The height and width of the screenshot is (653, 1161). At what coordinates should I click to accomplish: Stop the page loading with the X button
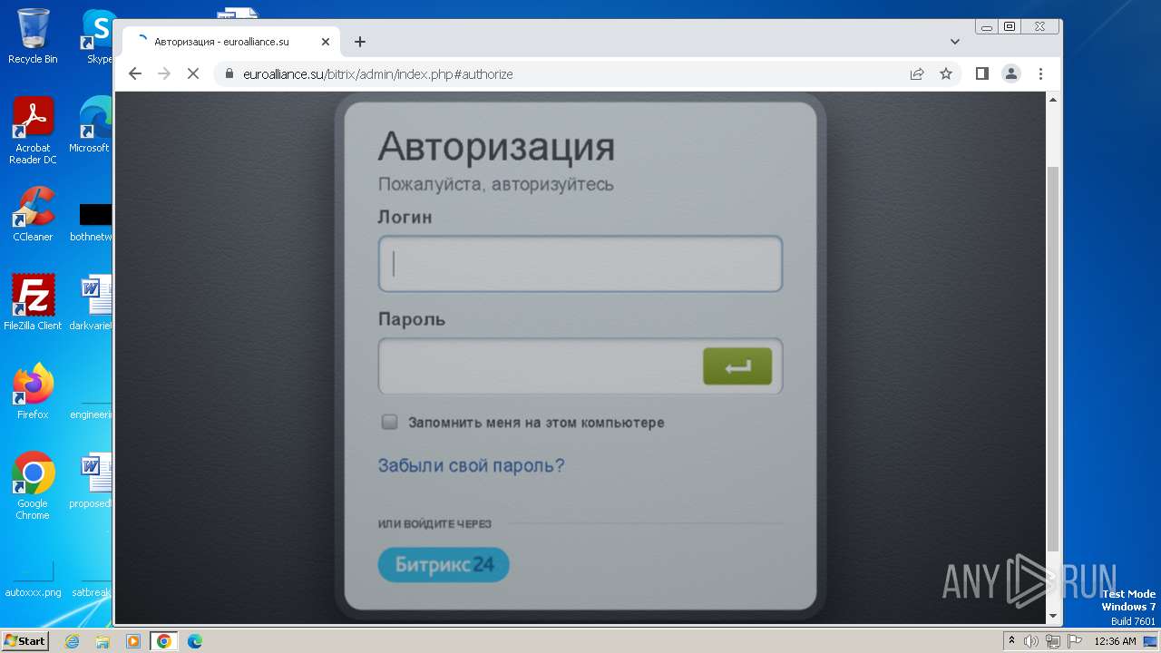click(193, 73)
